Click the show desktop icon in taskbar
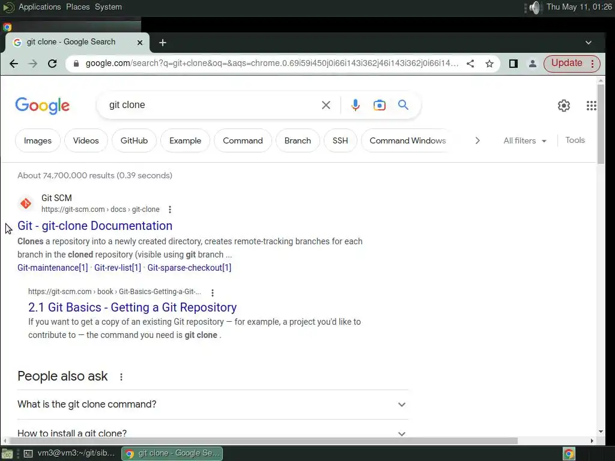Screen dimensions: 615x461 [7, 454]
